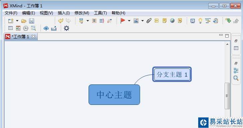Open preferences with gear icon
The width and height of the screenshot is (243, 128).
coord(67,28)
